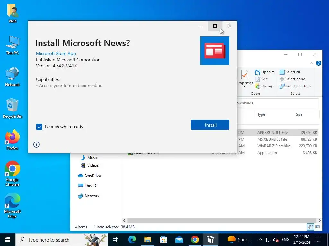This screenshot has width=329, height=246.
Task: Click the info icon in installer dialog
Action: pyautogui.click(x=36, y=144)
